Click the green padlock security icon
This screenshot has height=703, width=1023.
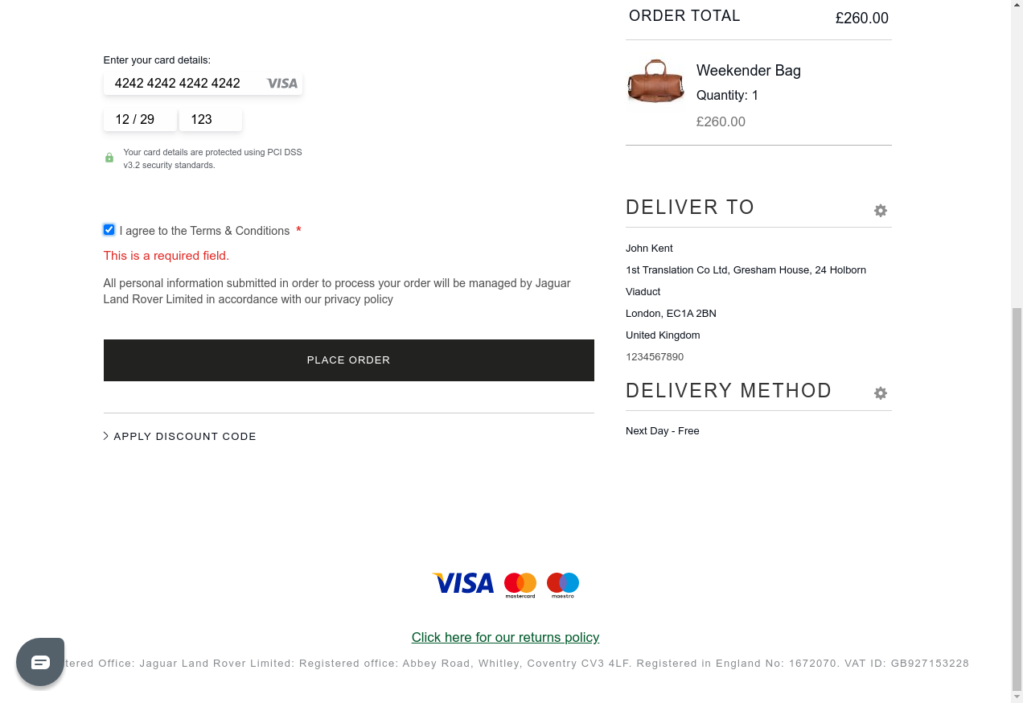(109, 158)
